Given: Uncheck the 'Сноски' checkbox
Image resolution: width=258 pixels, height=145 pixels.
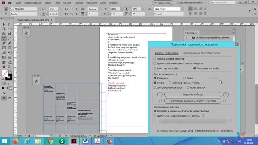Looking at the screenshot, I should (155, 83).
